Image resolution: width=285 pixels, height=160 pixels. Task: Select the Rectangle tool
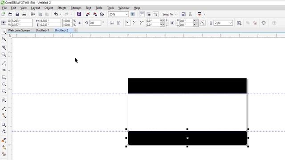pos(4,77)
